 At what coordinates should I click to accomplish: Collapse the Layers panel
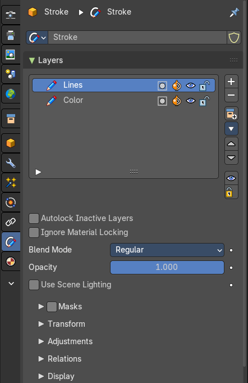tap(32, 60)
